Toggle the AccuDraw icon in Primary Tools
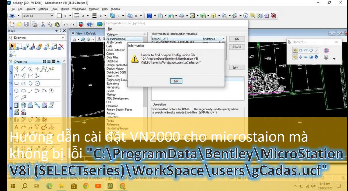The width and height of the screenshot is (348, 191). [267, 16]
